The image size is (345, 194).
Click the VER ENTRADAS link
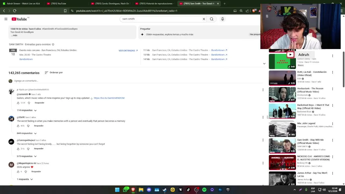point(128,50)
